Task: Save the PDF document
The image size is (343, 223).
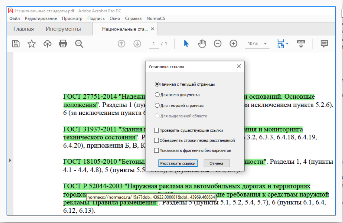Action: pyautogui.click(x=16, y=43)
